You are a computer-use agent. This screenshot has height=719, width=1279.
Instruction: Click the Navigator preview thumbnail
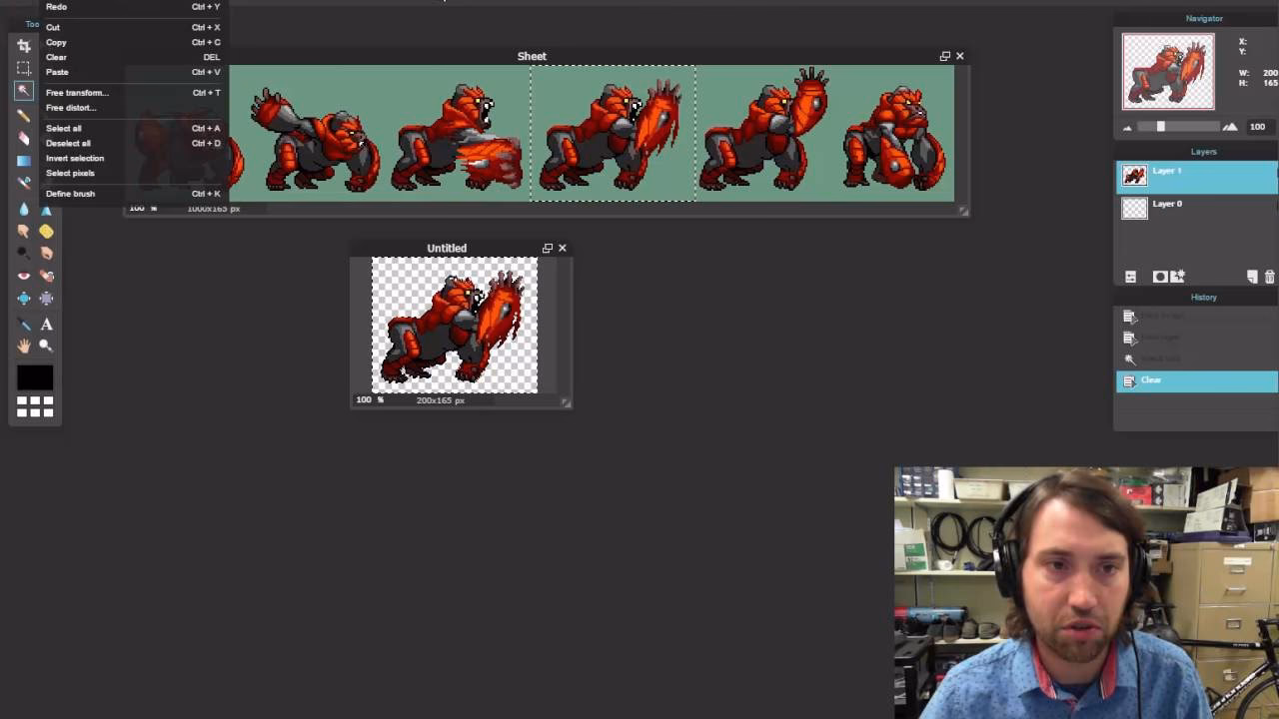tap(1168, 72)
